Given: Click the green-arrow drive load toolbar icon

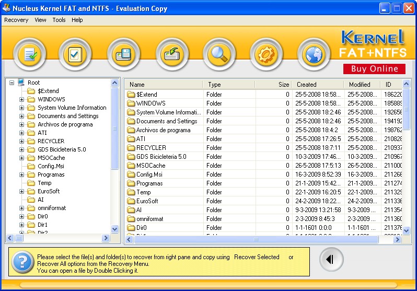Looking at the screenshot, I should tap(172, 54).
